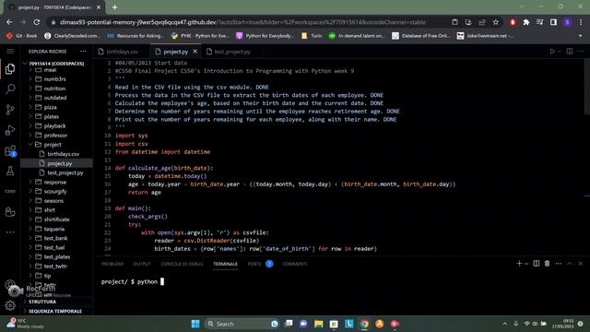Click the additional views ellipsis in activity bar

pyautogui.click(x=10, y=232)
